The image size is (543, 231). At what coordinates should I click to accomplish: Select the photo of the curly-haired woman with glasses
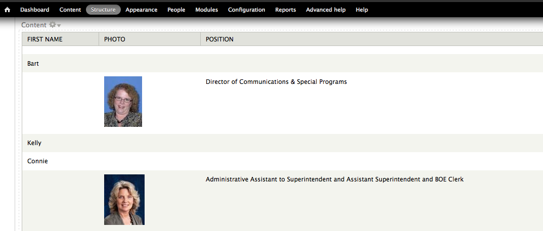point(123,102)
